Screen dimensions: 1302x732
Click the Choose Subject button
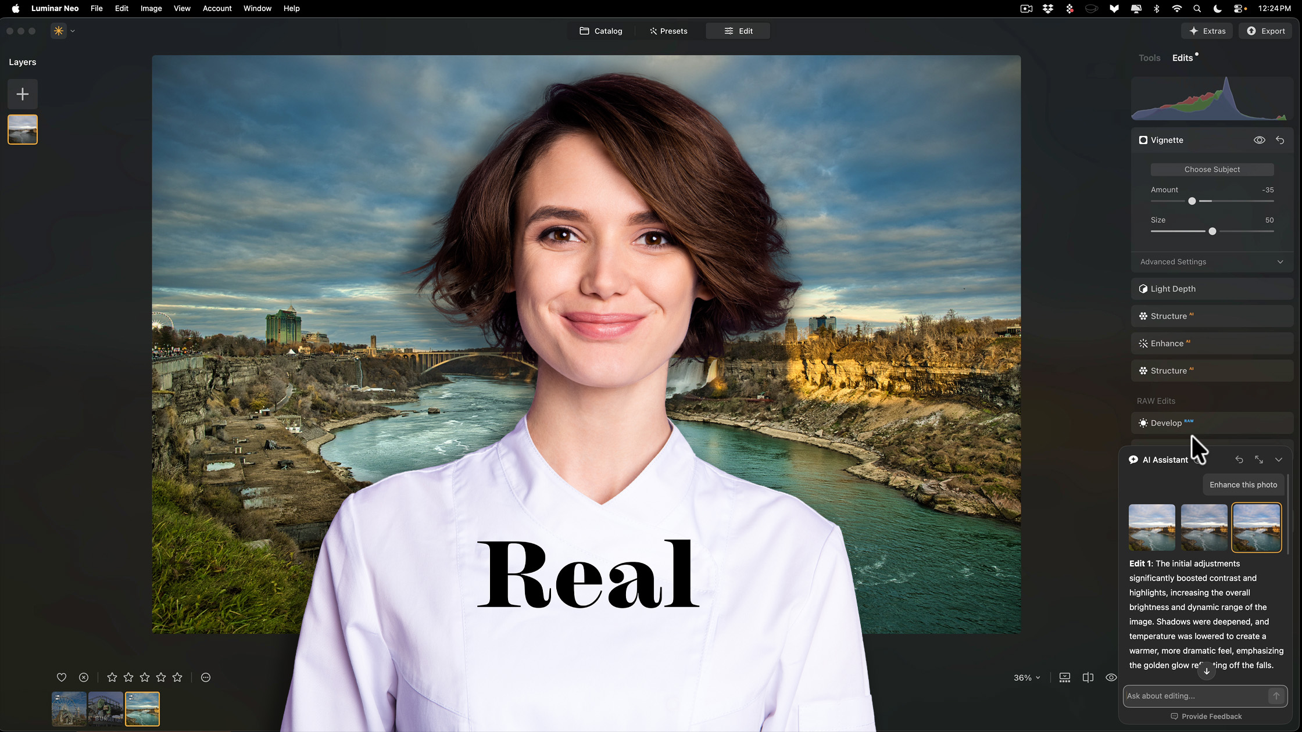pyautogui.click(x=1211, y=169)
